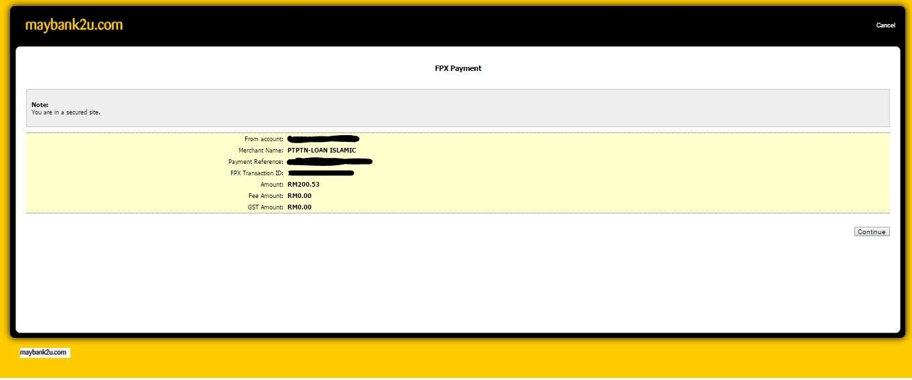
Task: Click the 'From account:' label
Action: pyautogui.click(x=264, y=139)
